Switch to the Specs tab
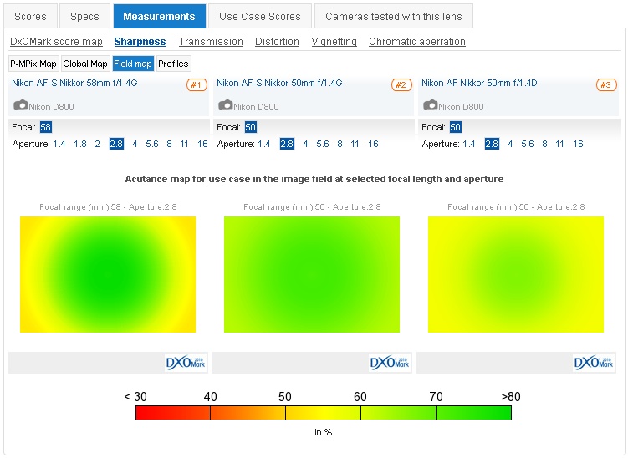This screenshot has height=458, width=628. click(84, 17)
